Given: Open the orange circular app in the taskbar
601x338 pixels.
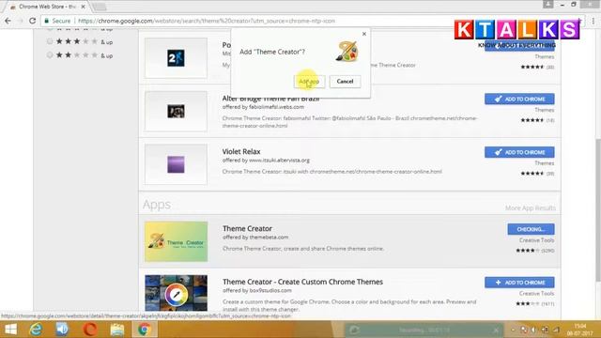Looking at the screenshot, I should point(90,330).
